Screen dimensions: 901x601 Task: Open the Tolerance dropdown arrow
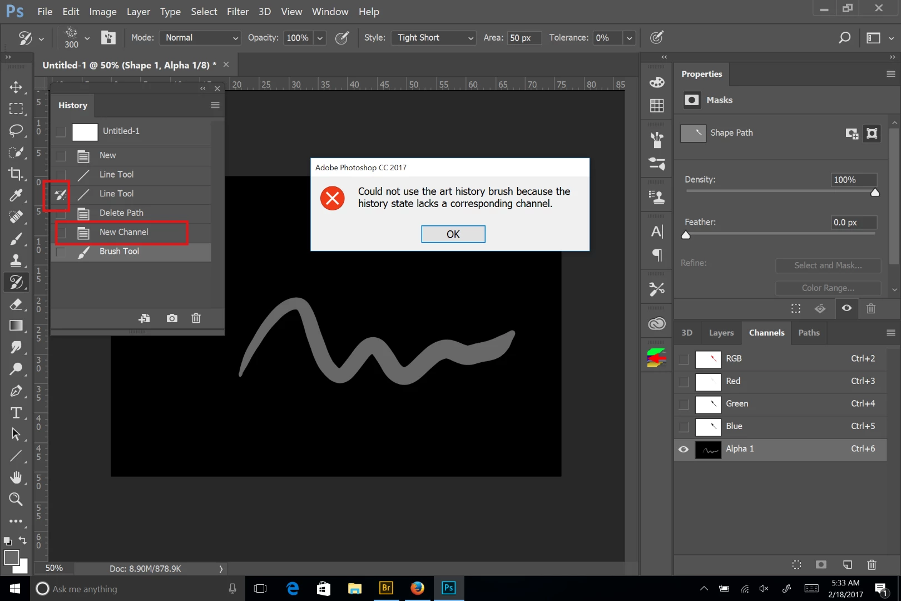pyautogui.click(x=629, y=38)
